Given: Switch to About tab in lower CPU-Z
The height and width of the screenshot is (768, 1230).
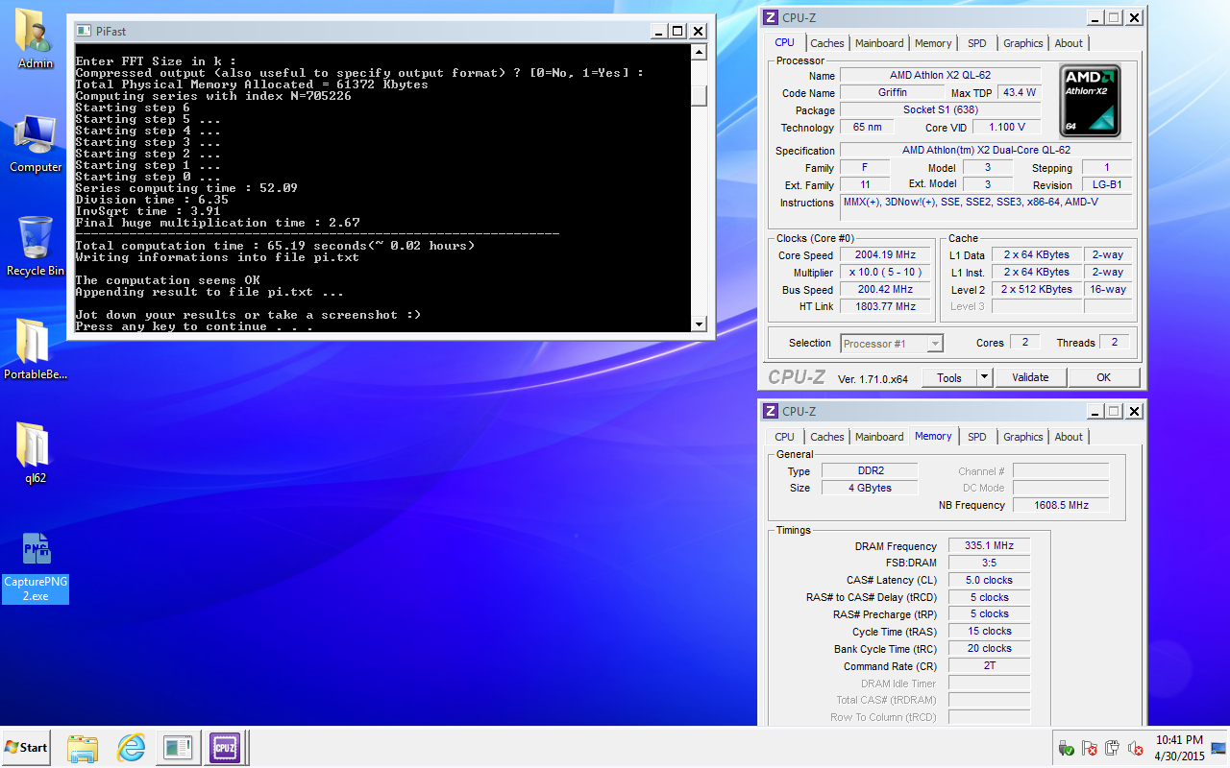Looking at the screenshot, I should point(1069,437).
